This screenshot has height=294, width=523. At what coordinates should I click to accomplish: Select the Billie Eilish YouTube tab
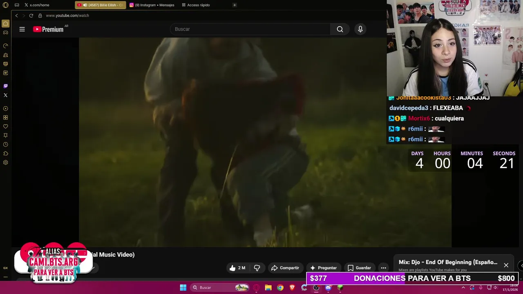point(101,5)
